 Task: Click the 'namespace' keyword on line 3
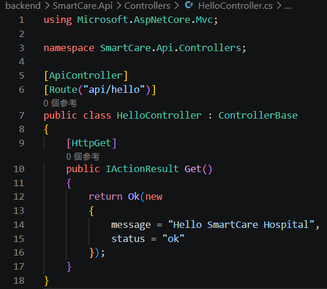[69, 48]
